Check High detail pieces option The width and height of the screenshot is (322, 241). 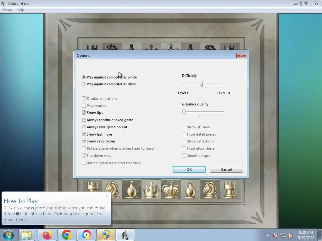pos(184,134)
